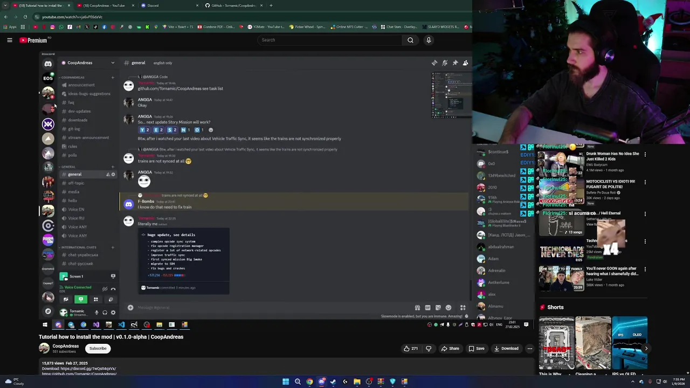Open File Explorer from the Windows taskbar
Viewport: 690px width, 388px height.
pos(357,382)
